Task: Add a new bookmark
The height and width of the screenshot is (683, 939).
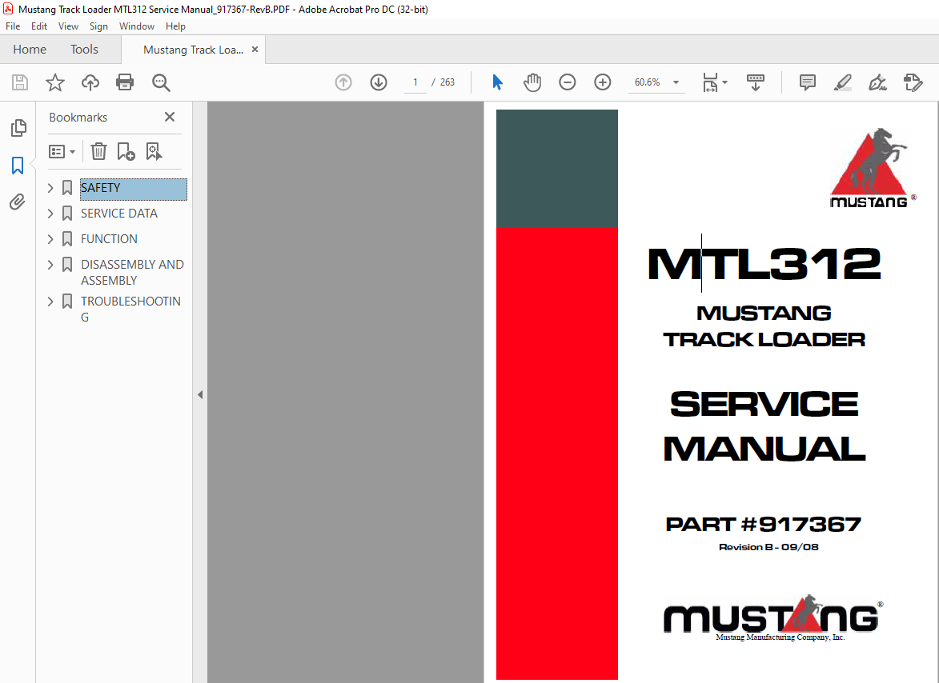Action: 126,151
